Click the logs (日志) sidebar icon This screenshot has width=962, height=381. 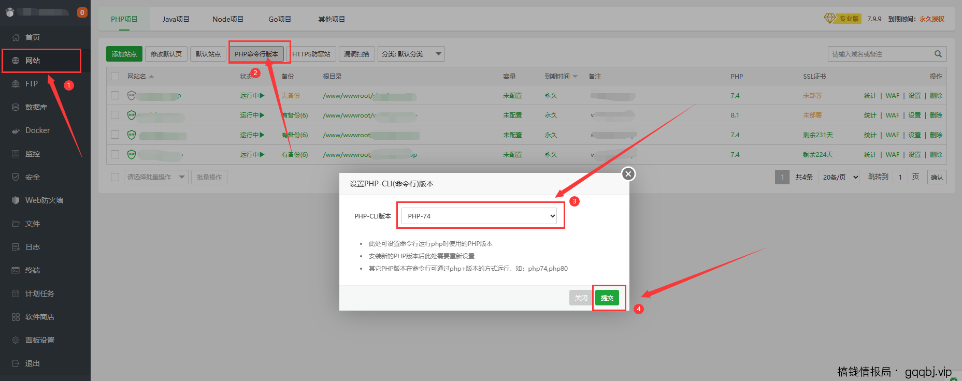(16, 247)
